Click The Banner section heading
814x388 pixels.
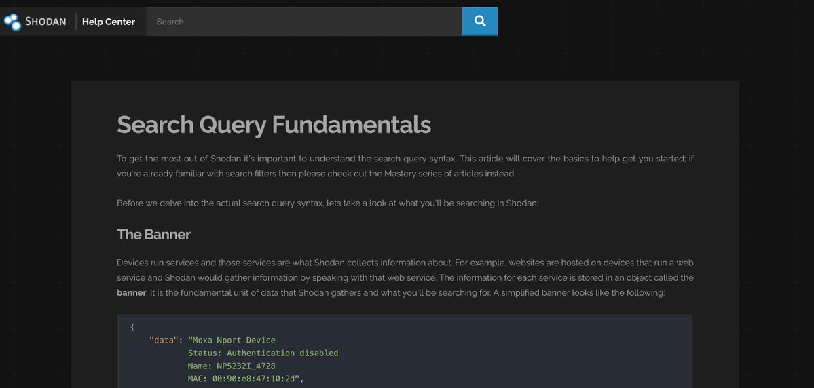tap(153, 235)
